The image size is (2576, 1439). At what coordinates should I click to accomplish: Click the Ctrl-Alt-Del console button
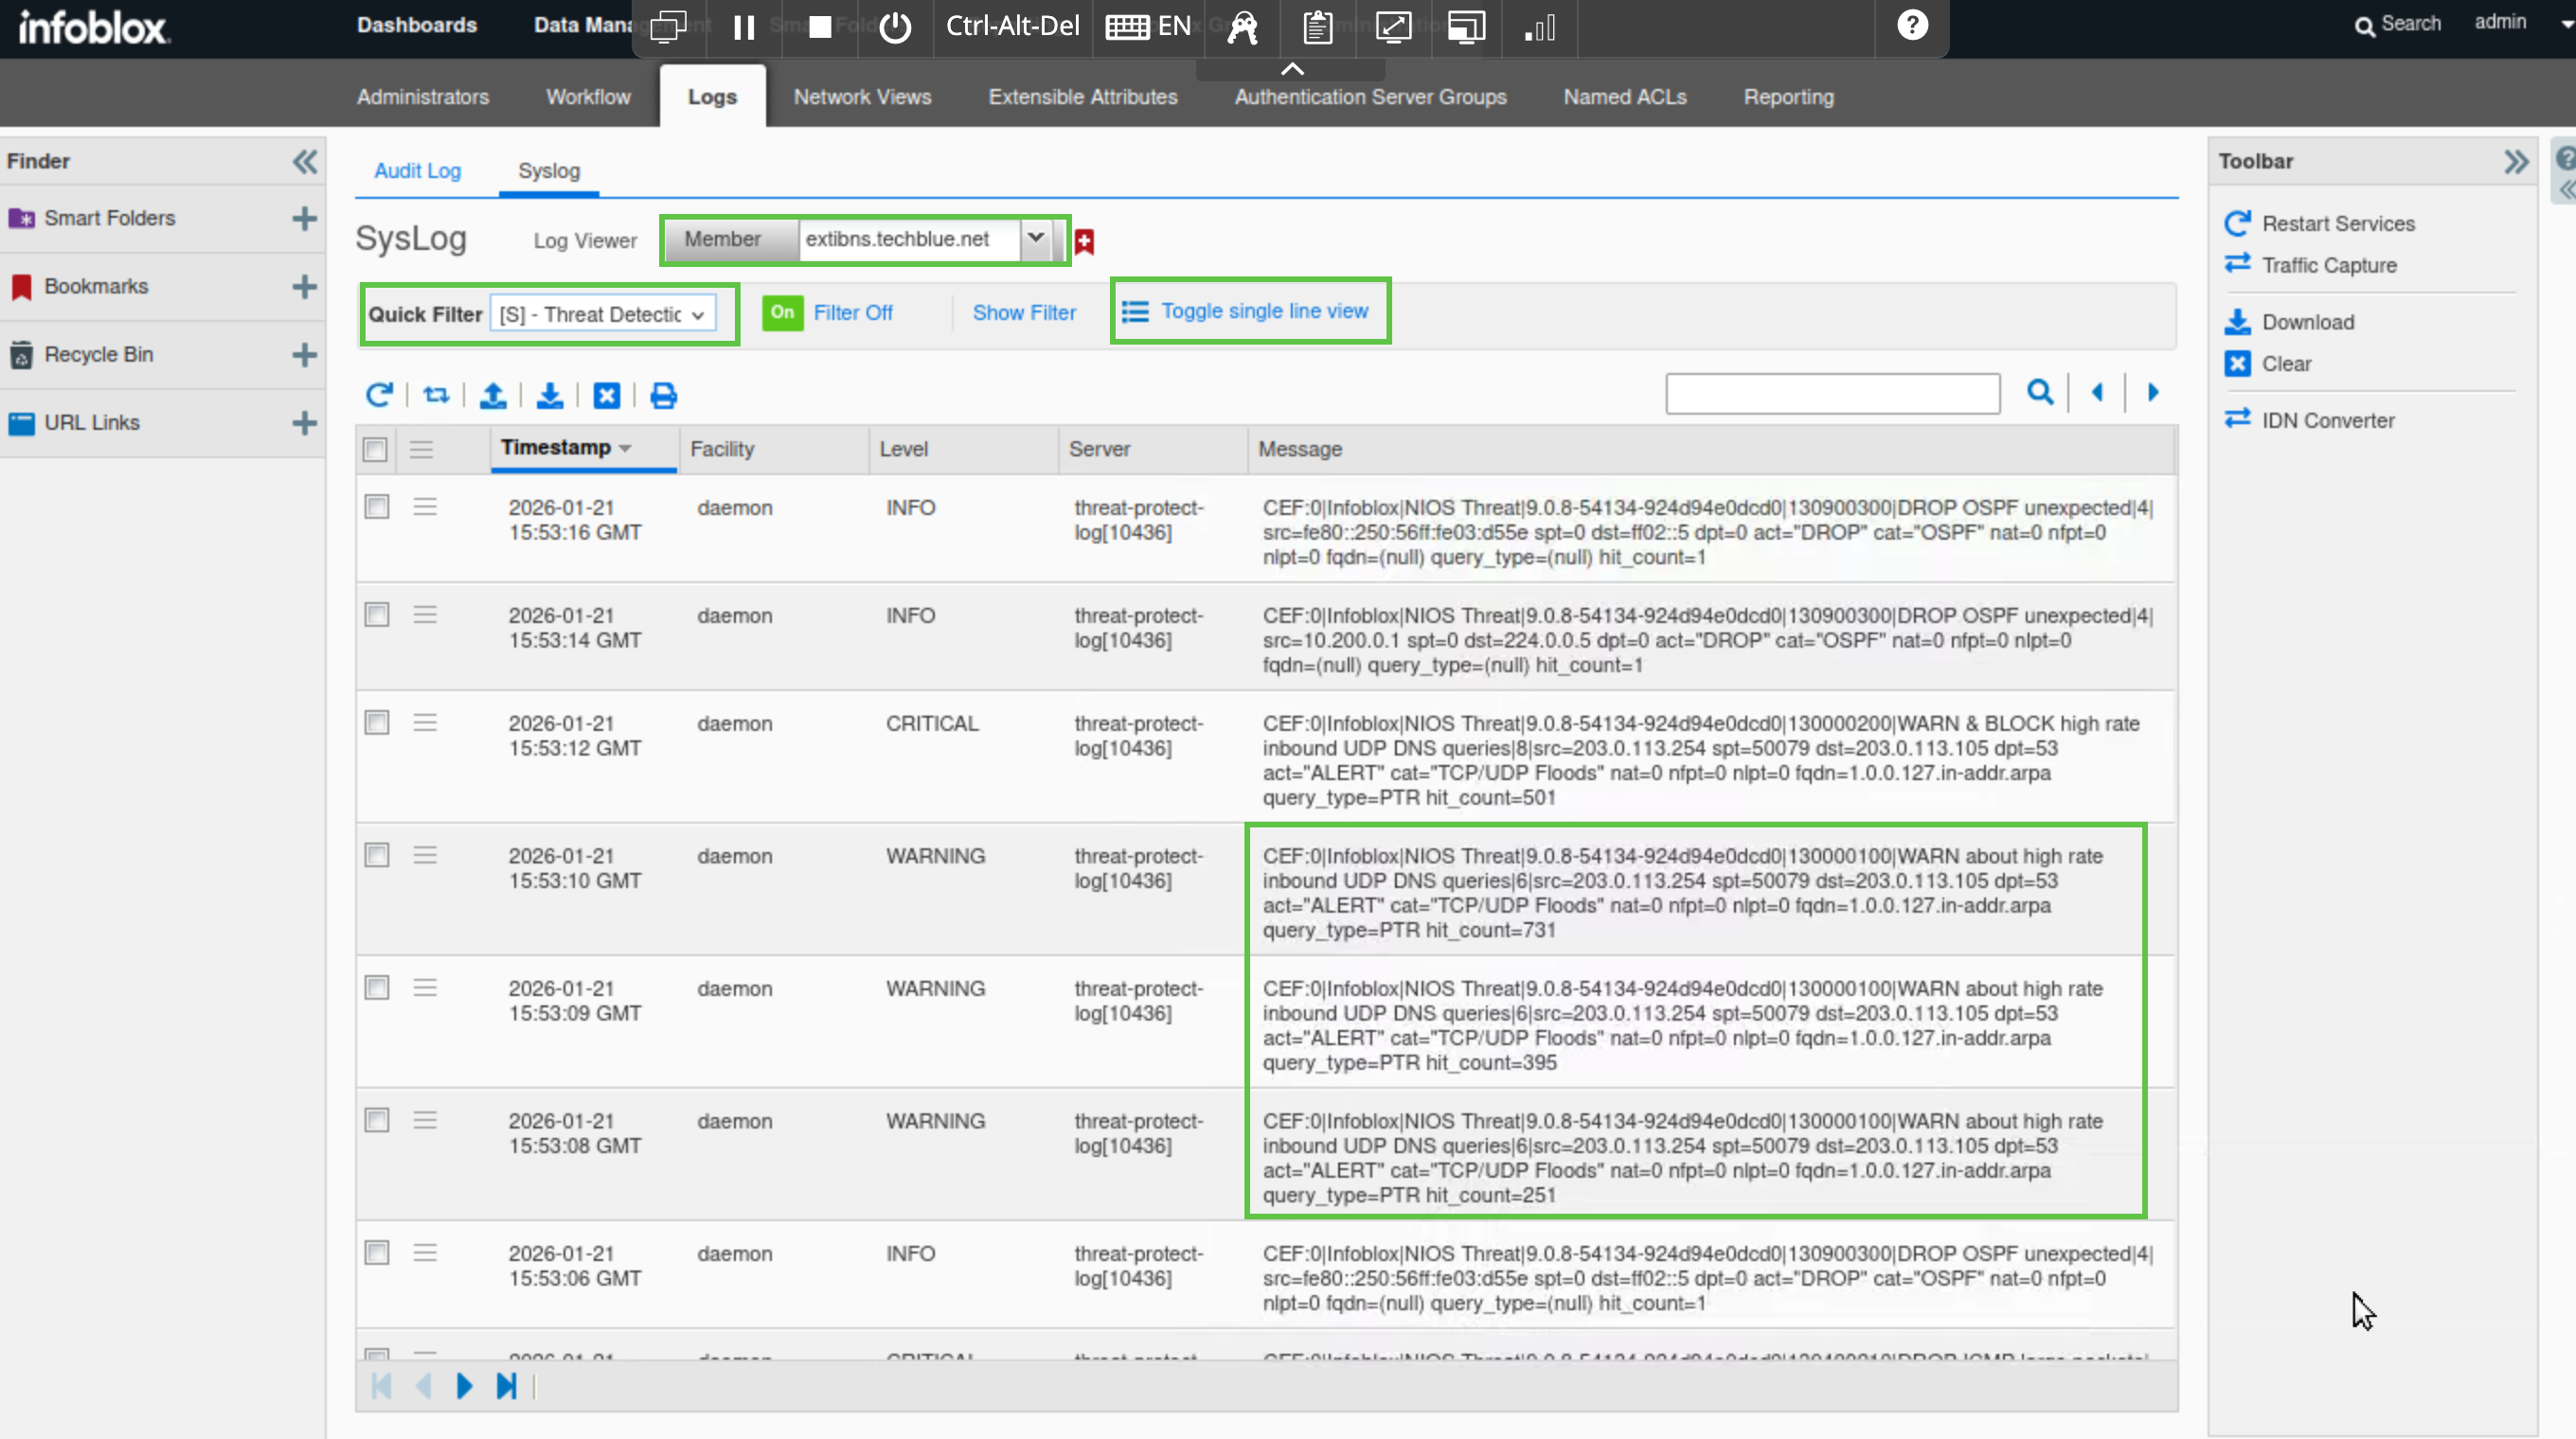(x=1012, y=26)
